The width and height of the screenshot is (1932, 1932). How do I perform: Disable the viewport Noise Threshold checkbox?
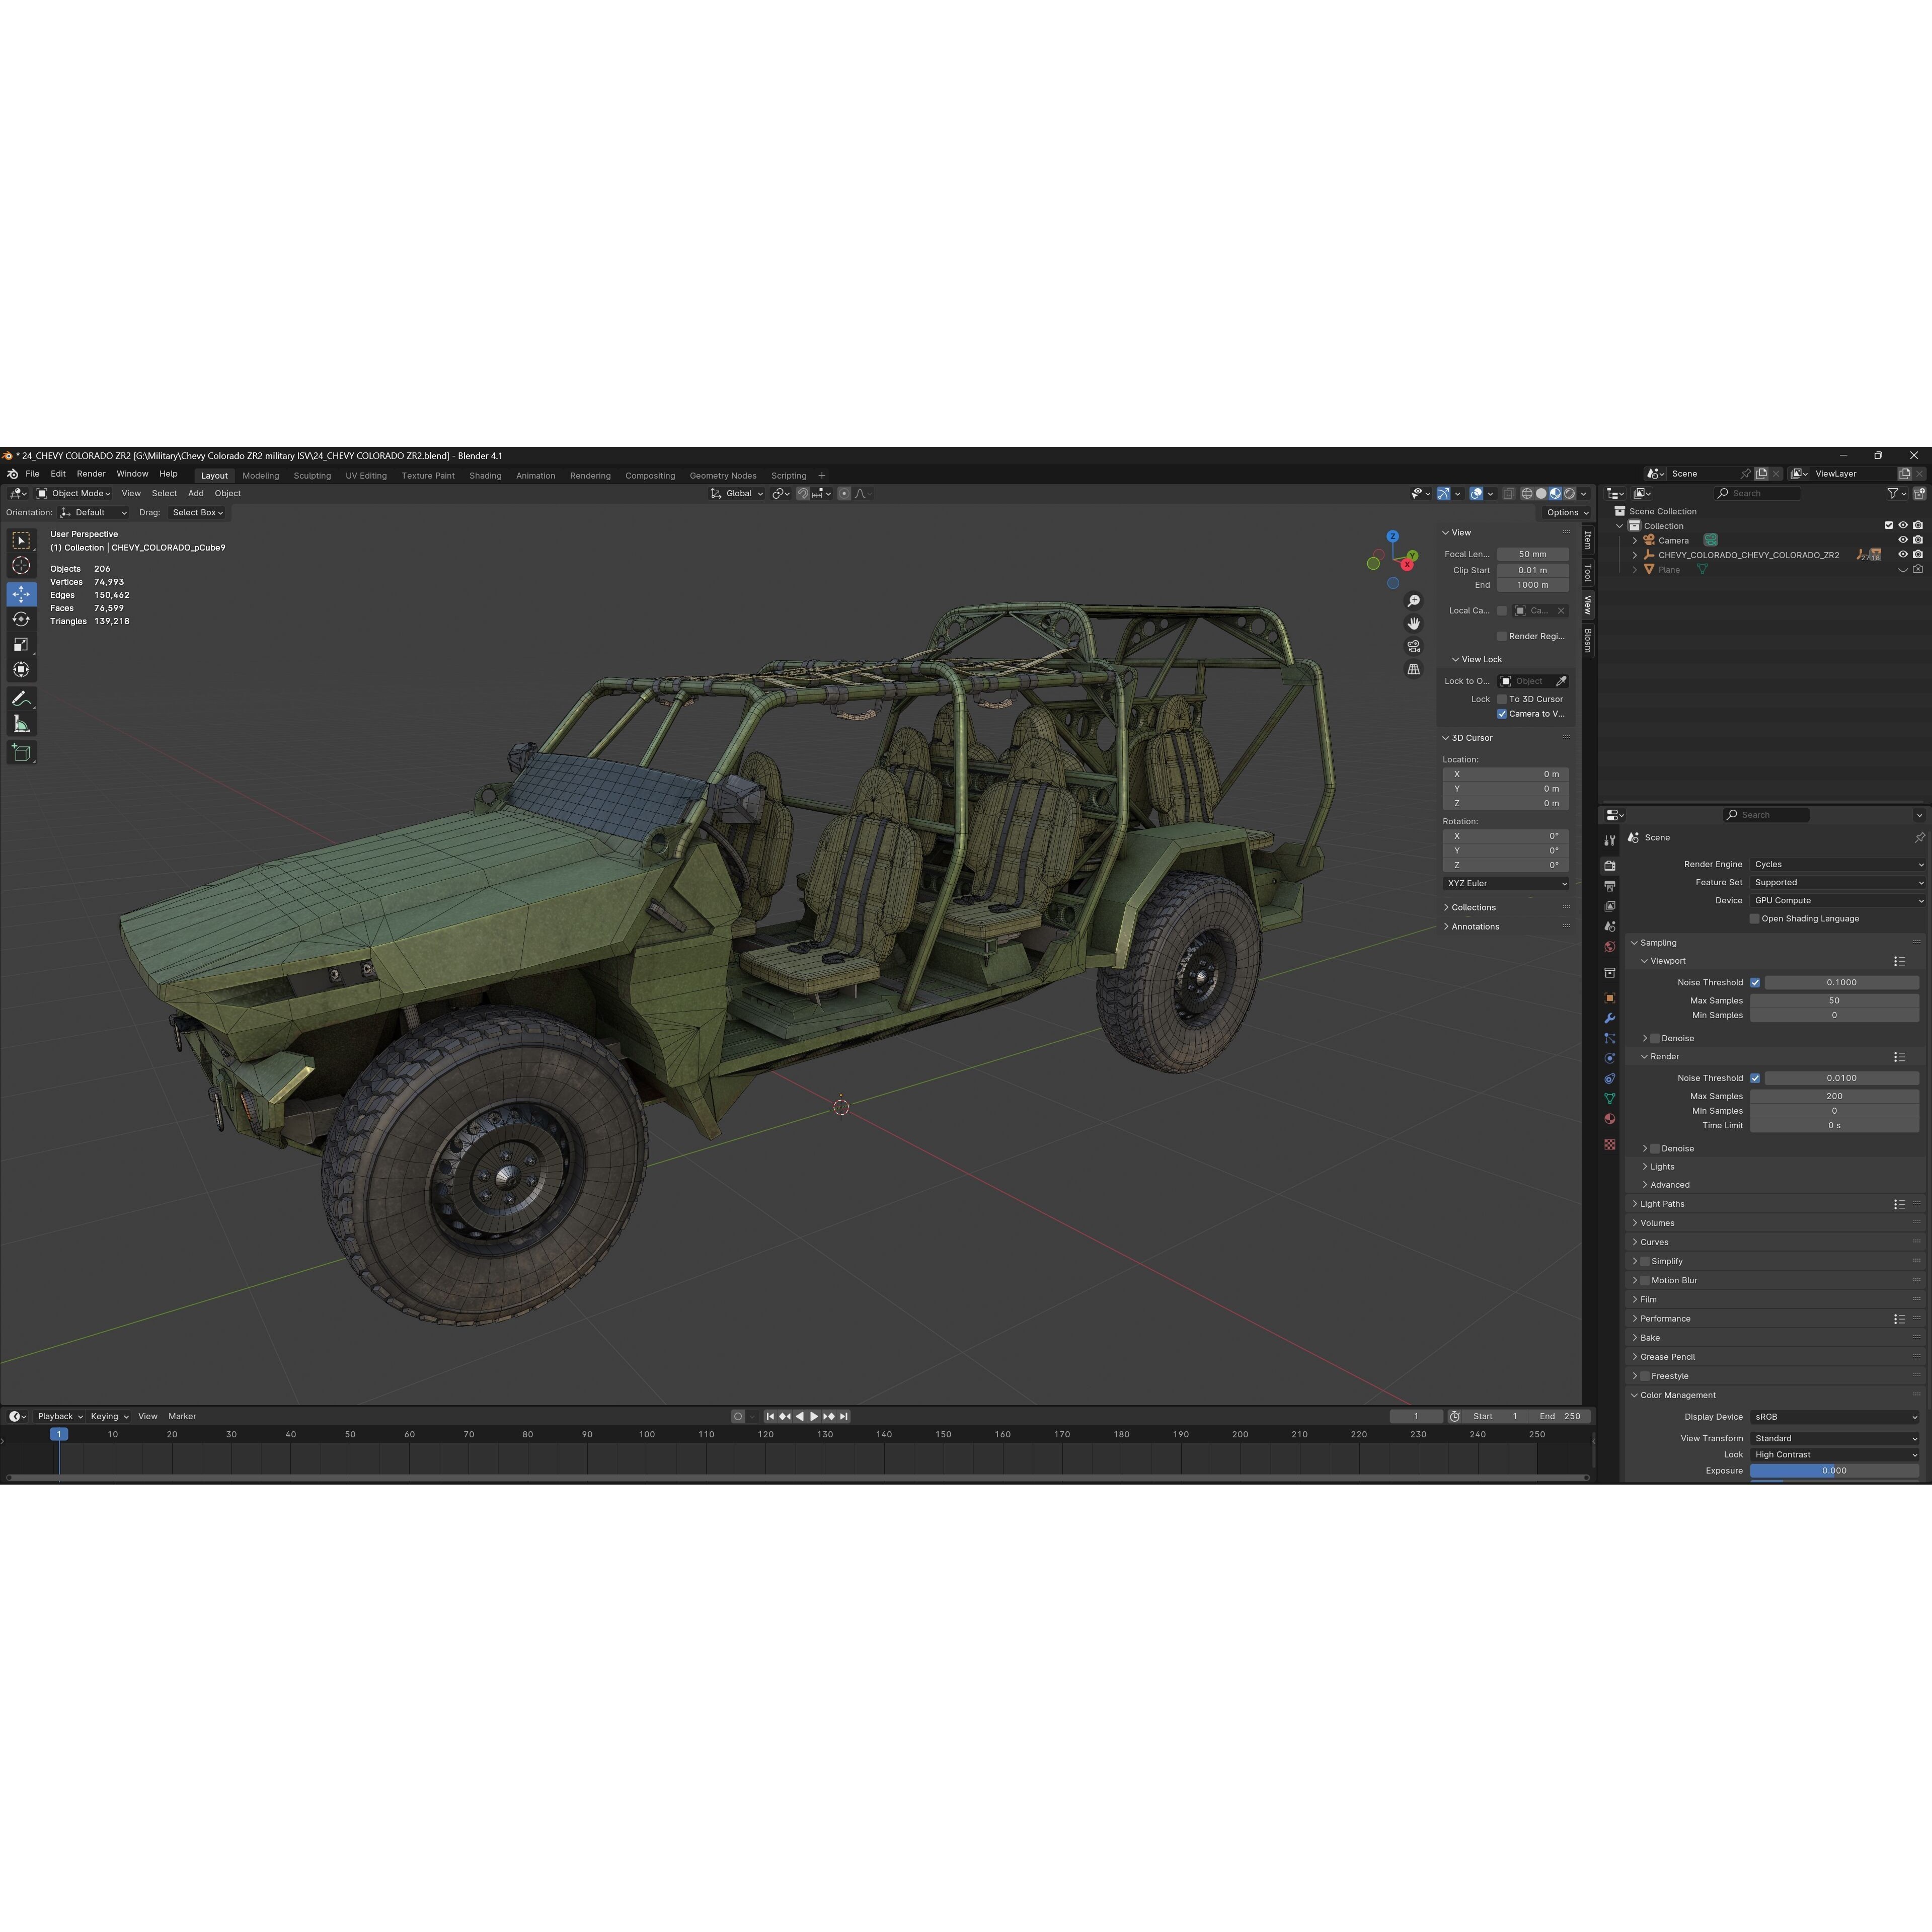tap(1755, 982)
